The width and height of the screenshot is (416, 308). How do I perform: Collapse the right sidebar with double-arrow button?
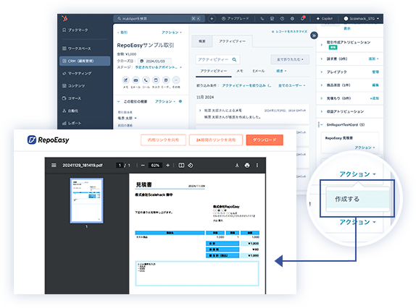314,35
